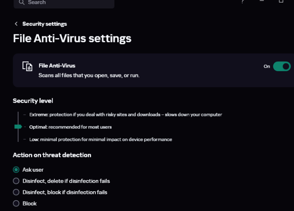This screenshot has height=211, width=294.
Task: Open help via the question mark icon
Action: click(242, 2)
